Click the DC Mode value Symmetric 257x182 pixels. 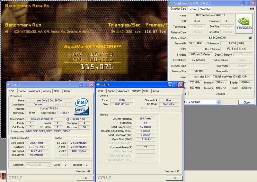(169, 104)
